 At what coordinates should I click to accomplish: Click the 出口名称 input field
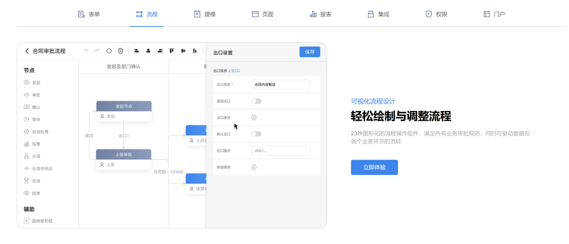(280, 84)
